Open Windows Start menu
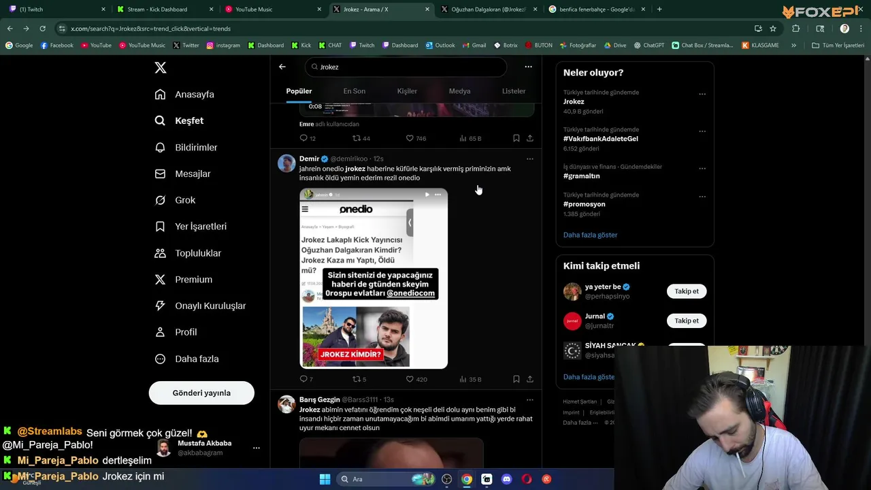This screenshot has height=490, width=871. [x=325, y=479]
